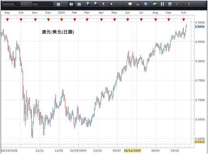Click the yellow 0.5915 price label
This screenshot has width=208, height=154.
[x=200, y=142]
